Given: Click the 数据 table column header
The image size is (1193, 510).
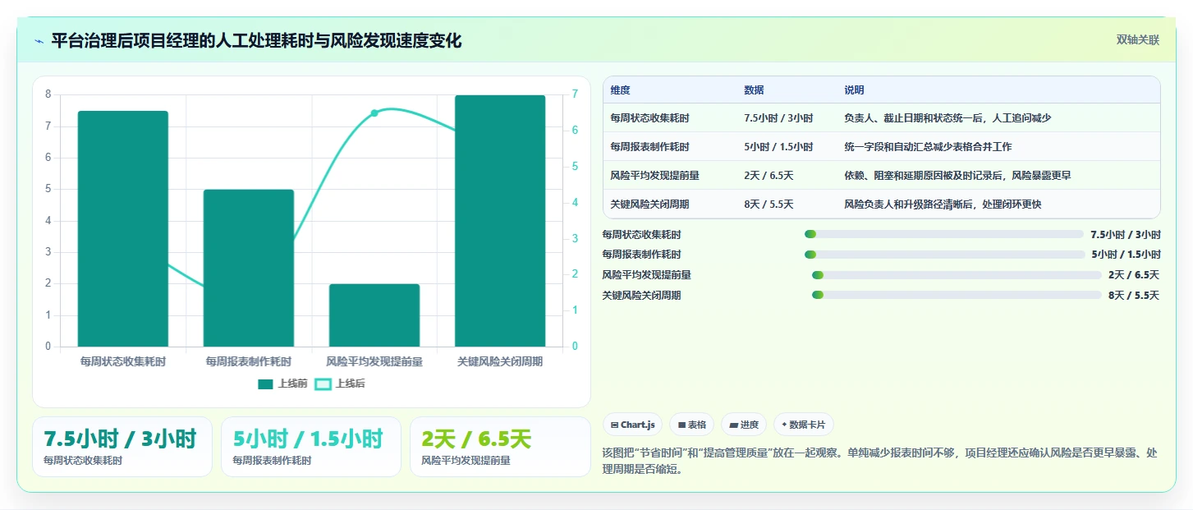Looking at the screenshot, I should pos(754,90).
